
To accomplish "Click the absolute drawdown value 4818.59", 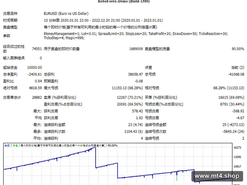I will tap(36, 88).
